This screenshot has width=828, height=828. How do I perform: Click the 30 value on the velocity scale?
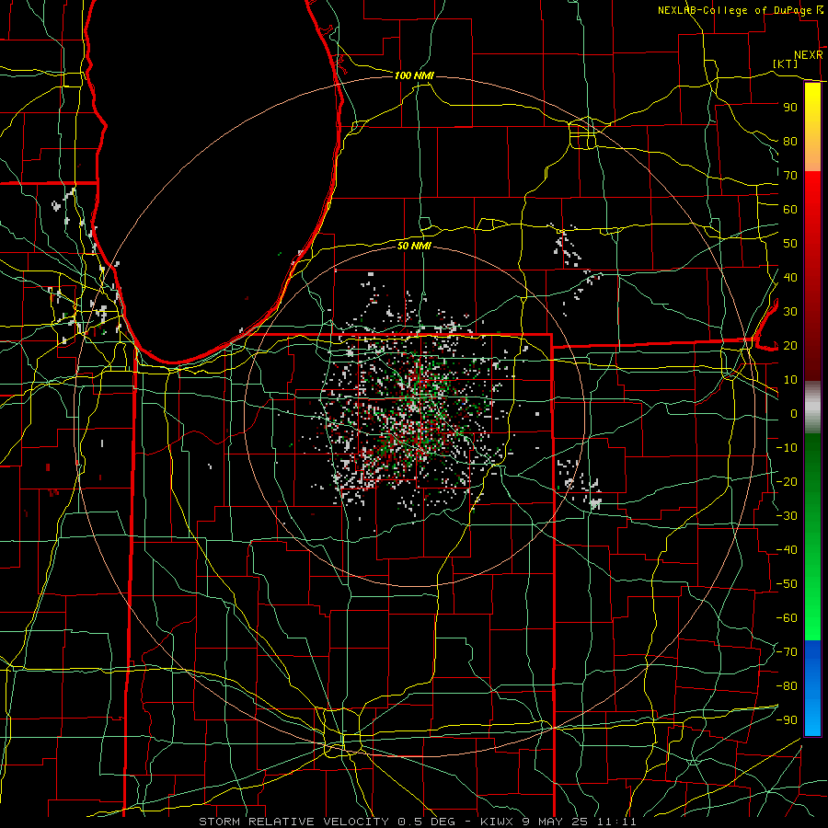click(790, 312)
